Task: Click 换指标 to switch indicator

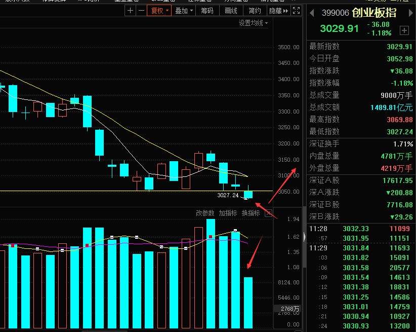Action: tap(251, 213)
